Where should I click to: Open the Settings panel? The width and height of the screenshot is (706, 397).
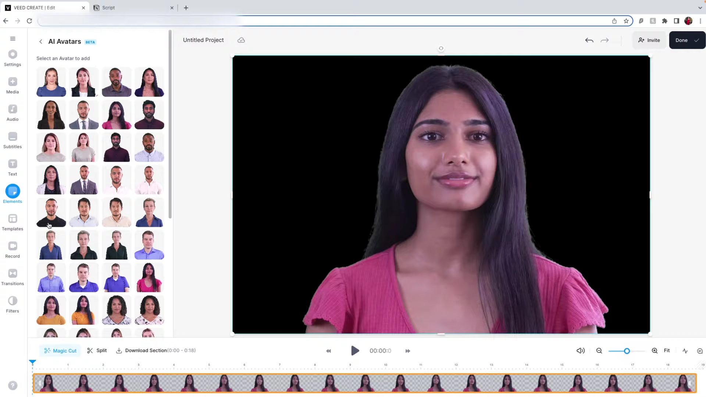click(12, 58)
